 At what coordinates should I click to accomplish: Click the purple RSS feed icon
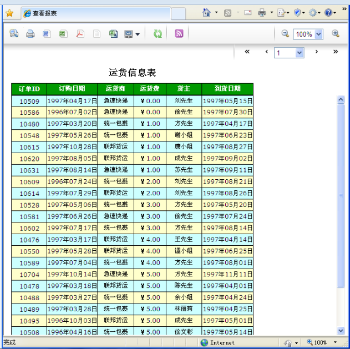point(179,33)
